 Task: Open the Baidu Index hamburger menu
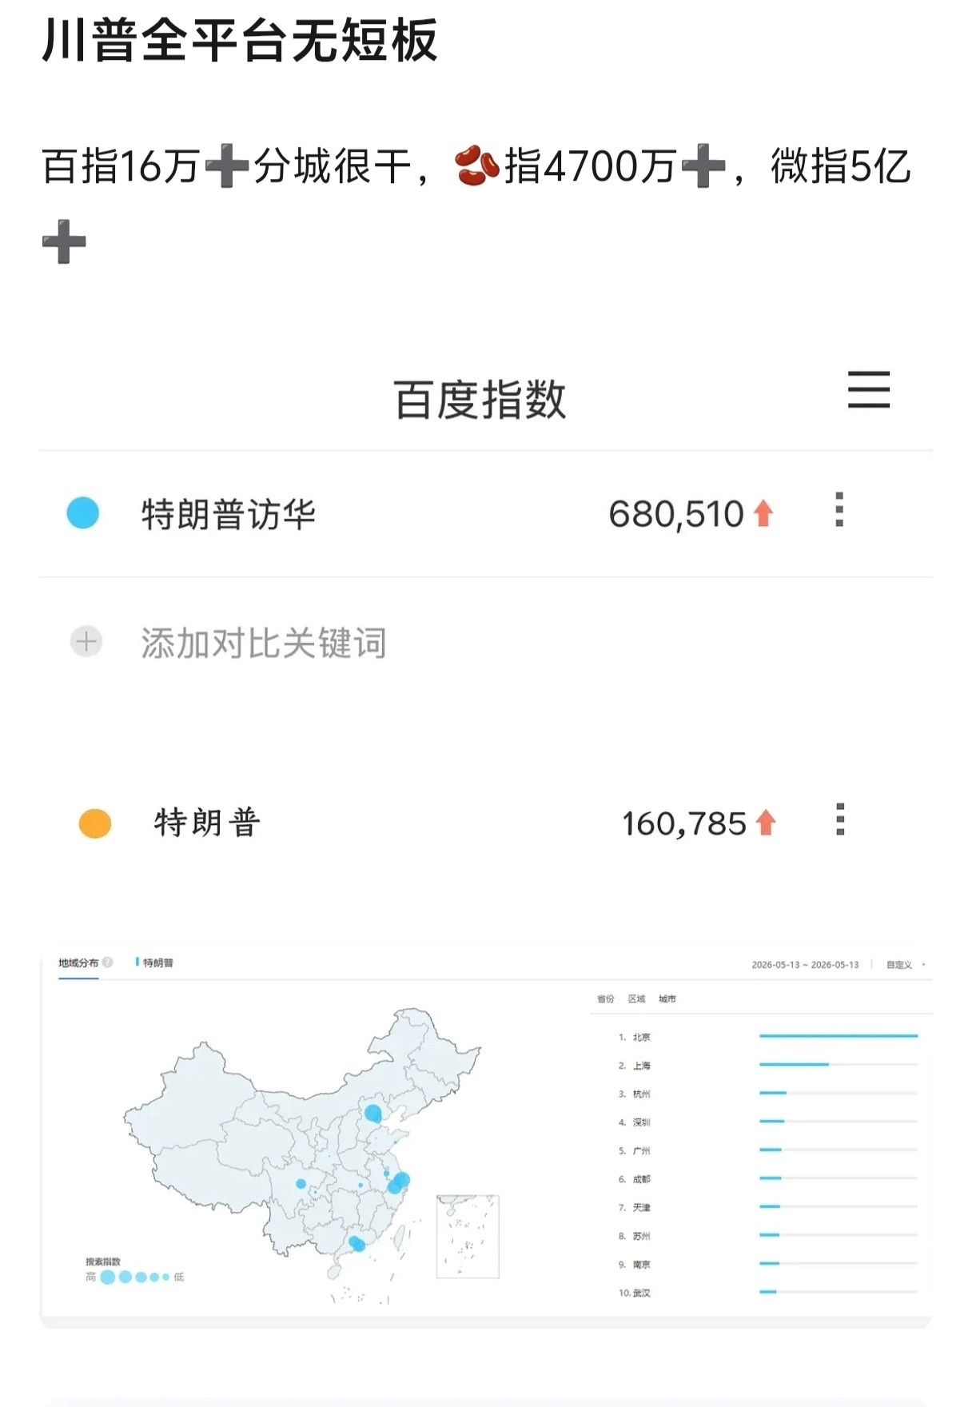coord(869,389)
